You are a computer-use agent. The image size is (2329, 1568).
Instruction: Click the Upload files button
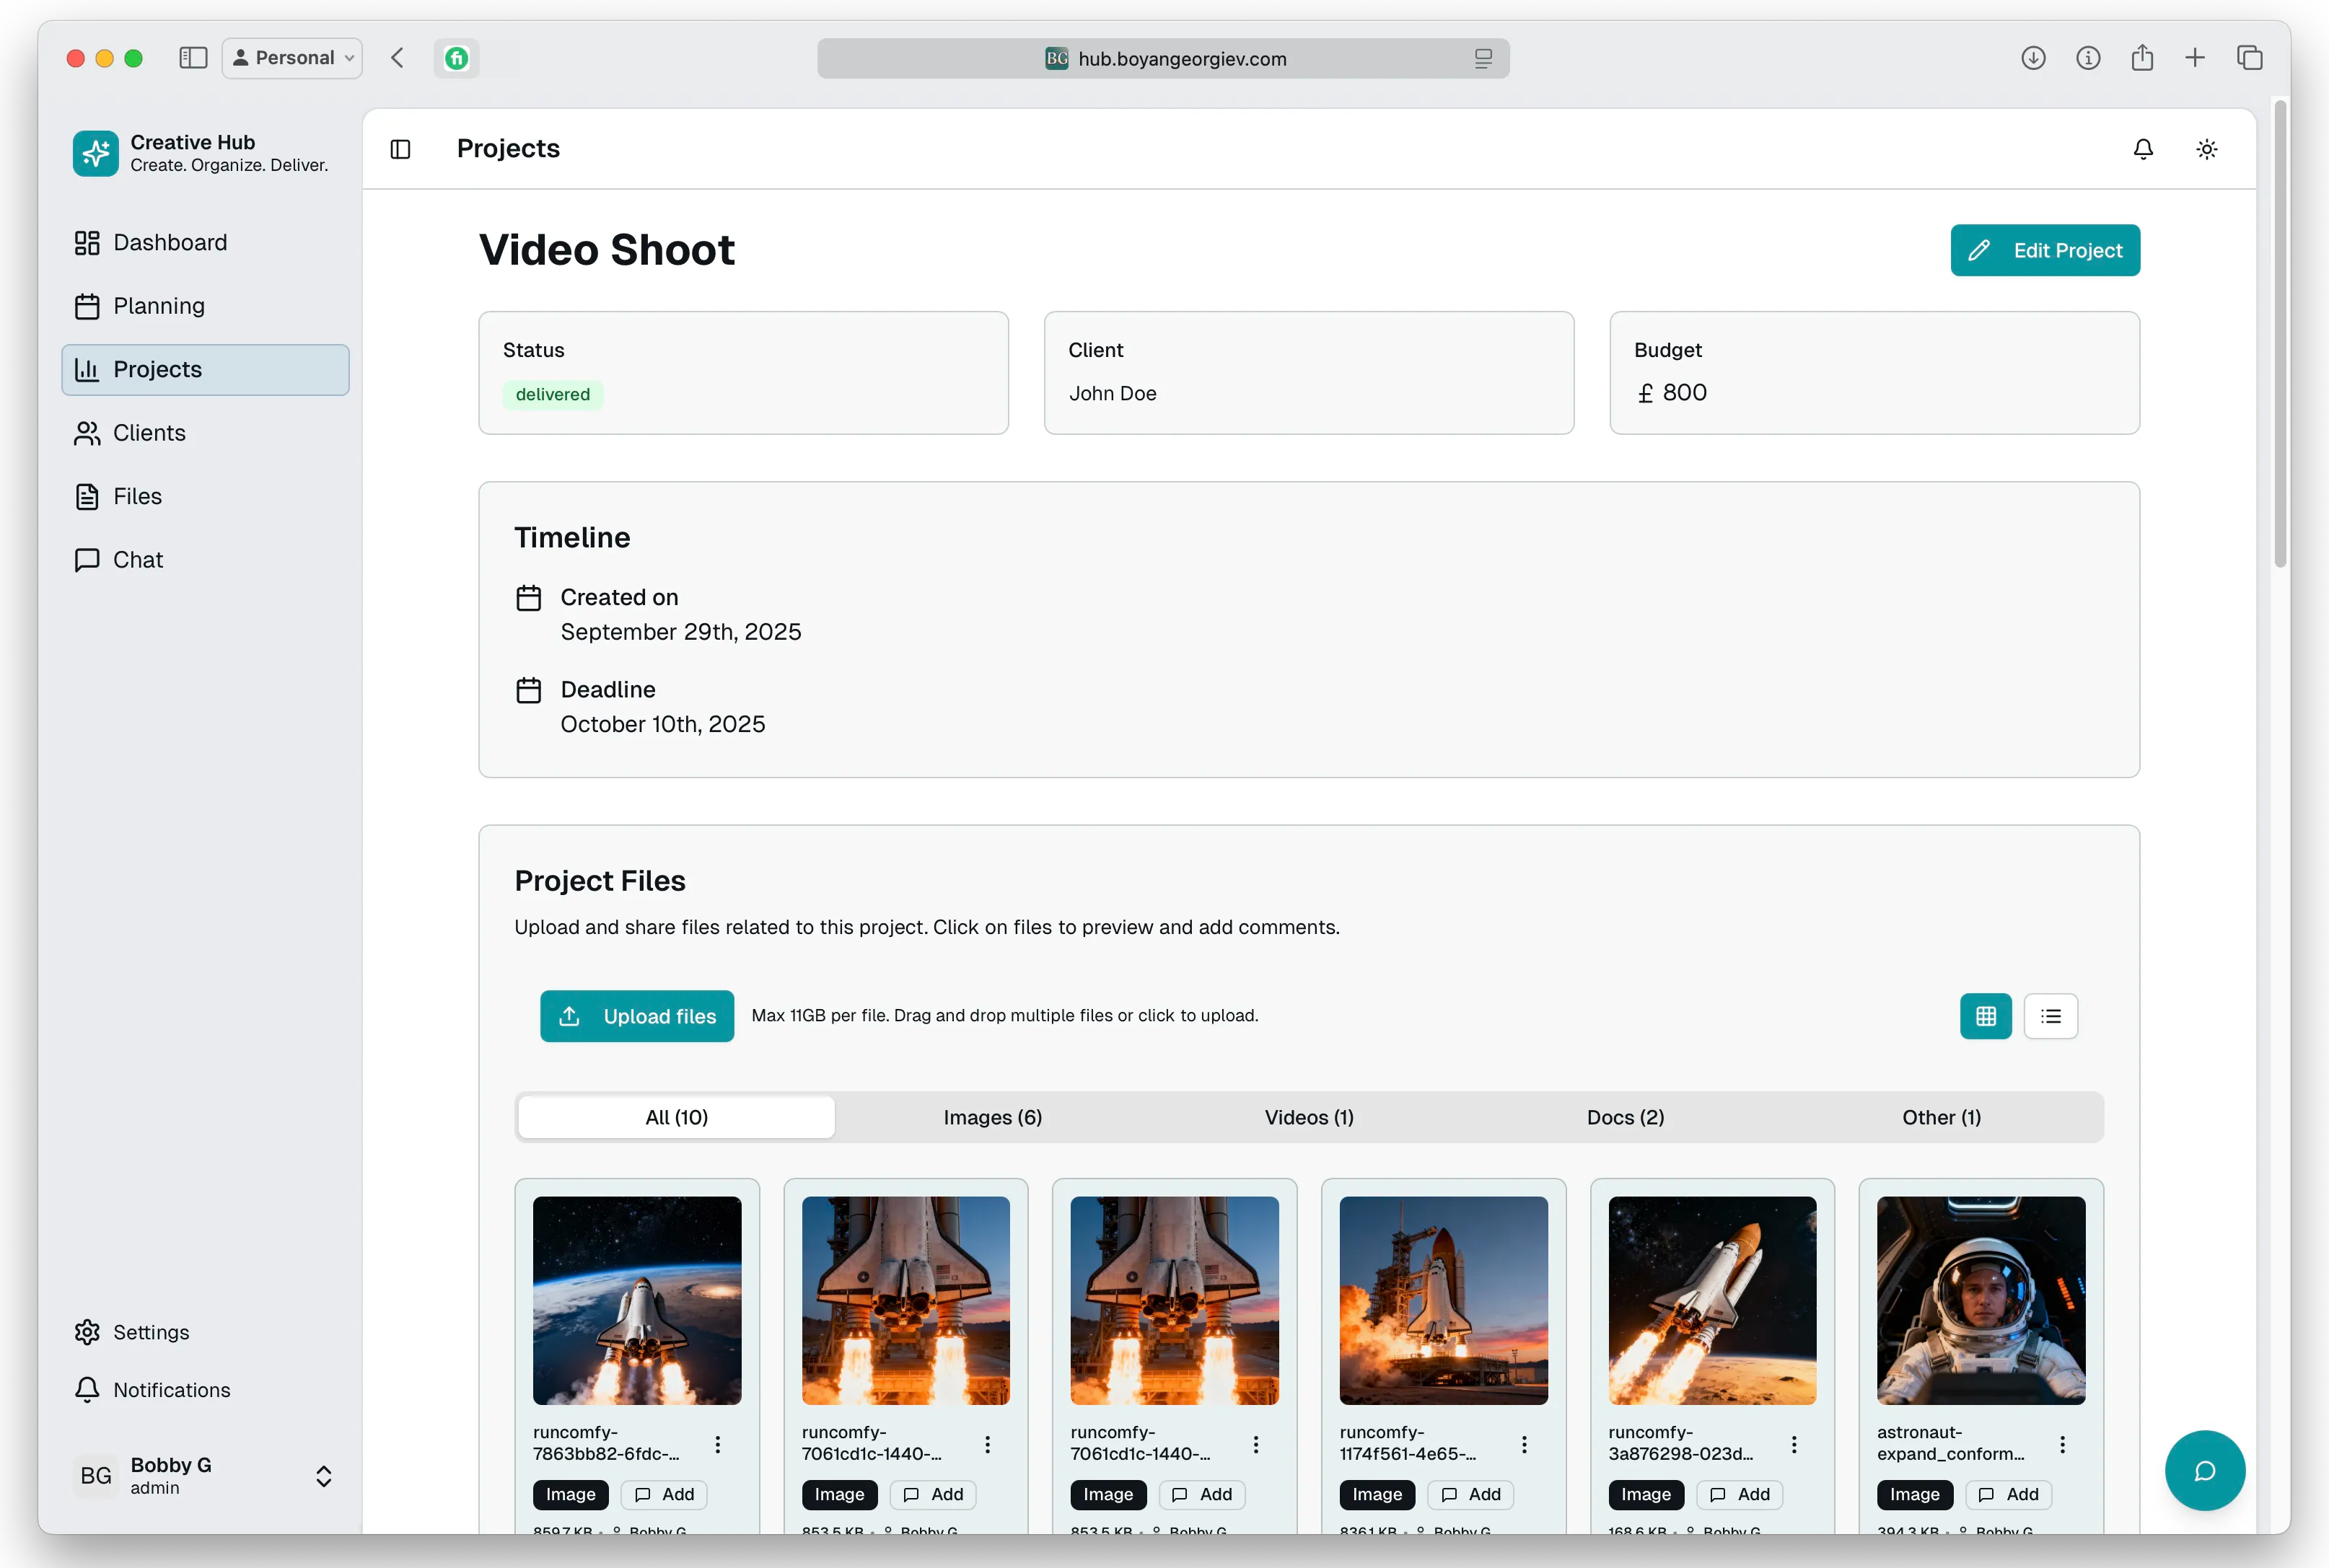(x=636, y=1016)
